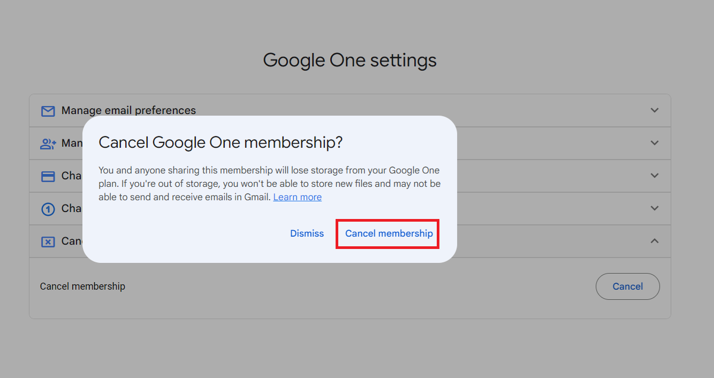This screenshot has width=714, height=378.
Task: Click the credit card icon in the settings list
Action: click(x=48, y=176)
